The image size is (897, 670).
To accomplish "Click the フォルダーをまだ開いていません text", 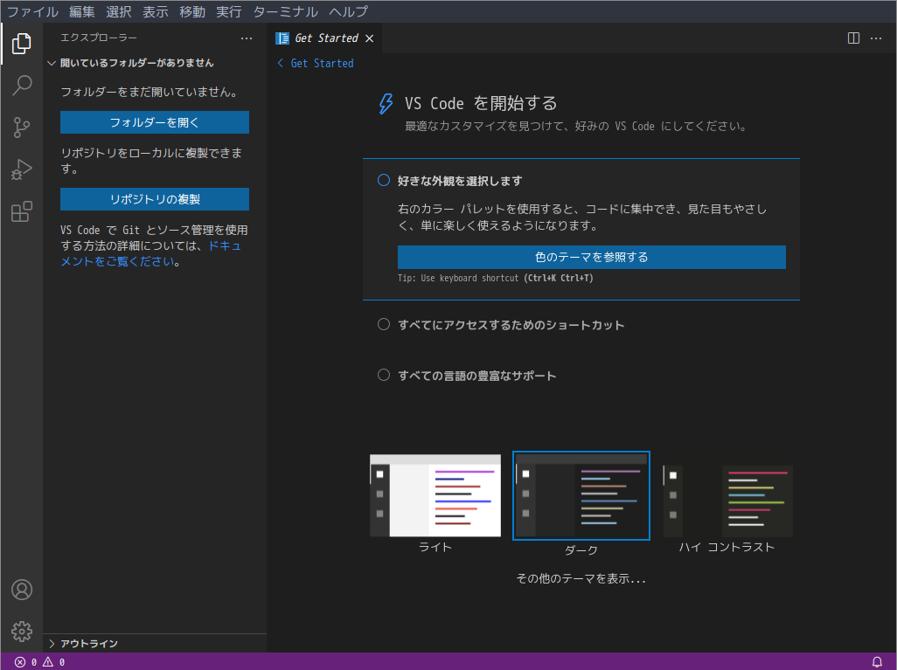I will coord(149,92).
